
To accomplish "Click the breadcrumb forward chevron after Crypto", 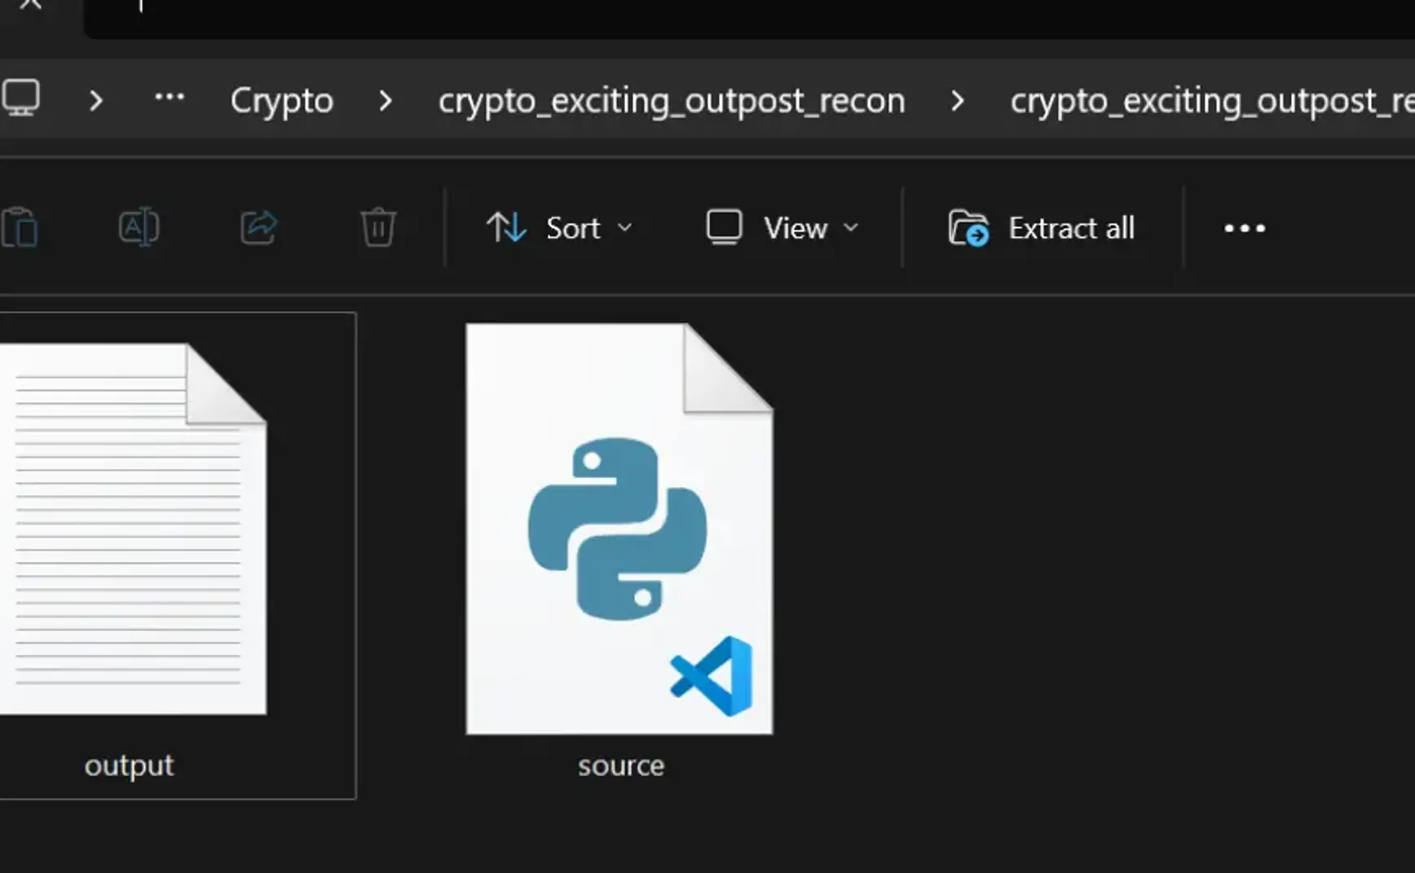I will [386, 100].
